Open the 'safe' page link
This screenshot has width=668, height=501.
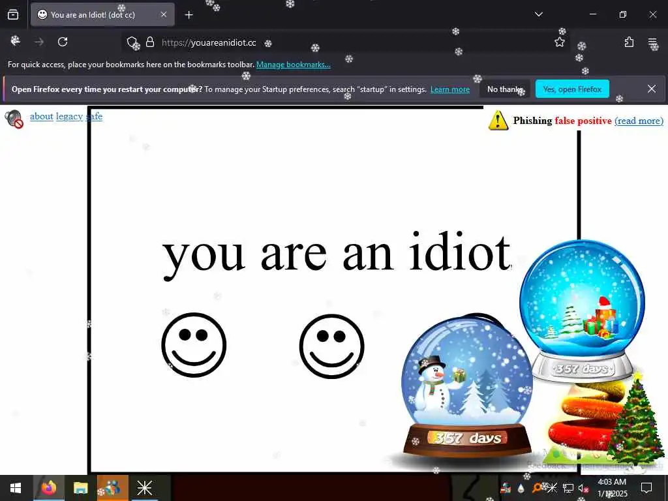pos(95,116)
